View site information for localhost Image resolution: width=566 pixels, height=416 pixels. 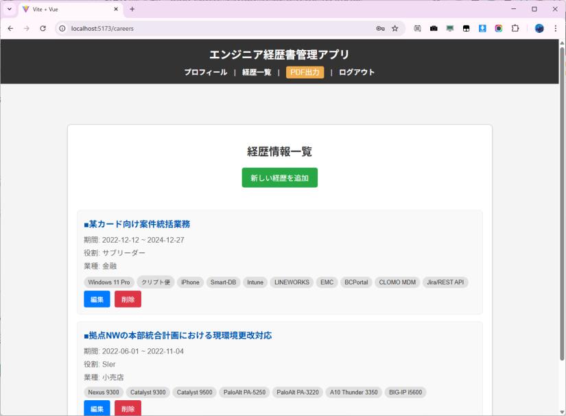coord(62,28)
